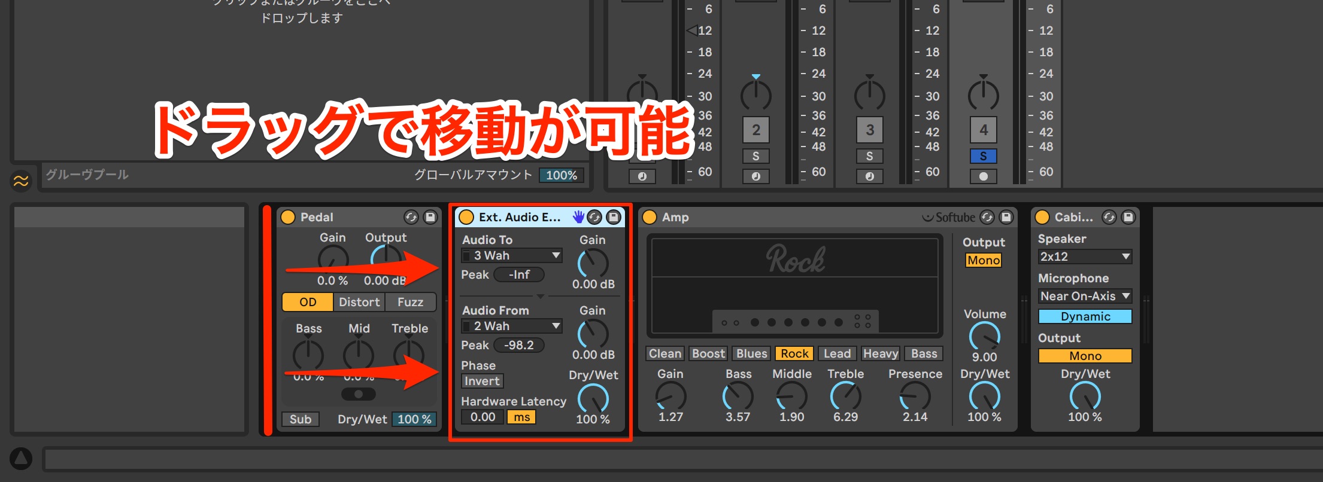This screenshot has height=482, width=1323.
Task: Click the track 4 pan knob
Action: (x=983, y=94)
